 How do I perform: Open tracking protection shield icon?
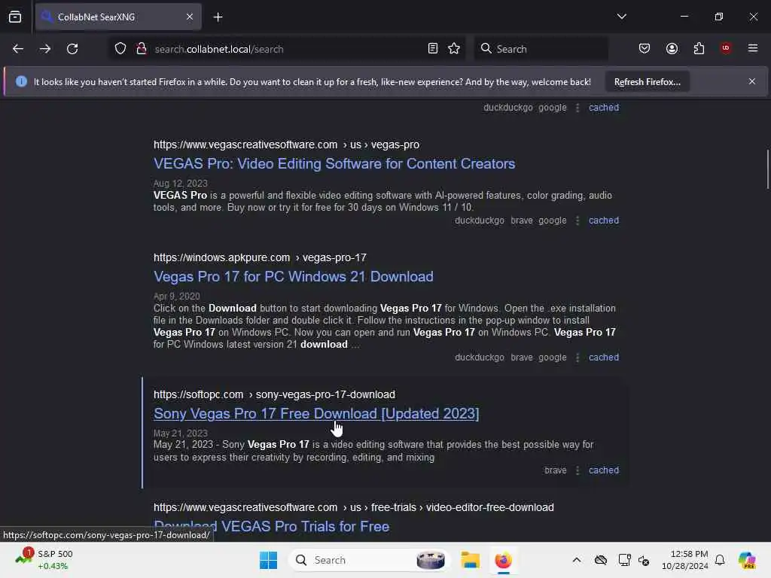tap(120, 49)
